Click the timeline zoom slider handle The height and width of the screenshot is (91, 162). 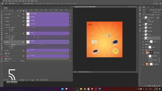pos(32,80)
